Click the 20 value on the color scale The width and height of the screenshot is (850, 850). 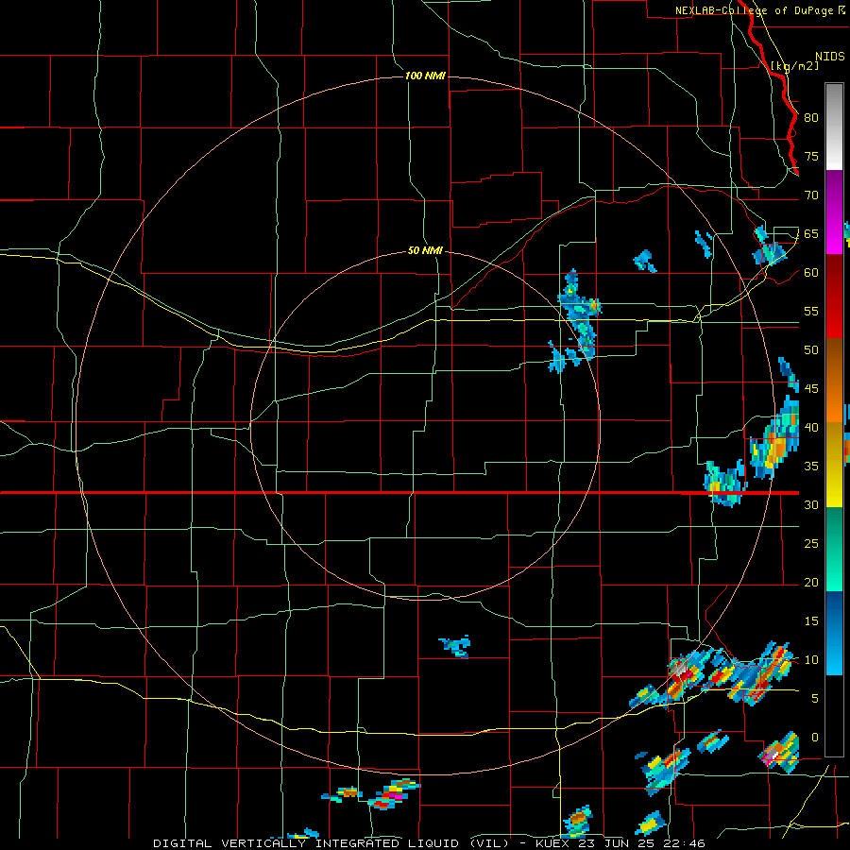coord(811,583)
